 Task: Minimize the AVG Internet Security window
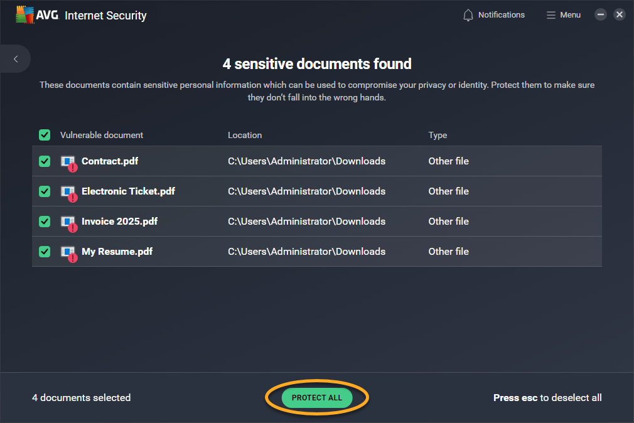click(601, 15)
